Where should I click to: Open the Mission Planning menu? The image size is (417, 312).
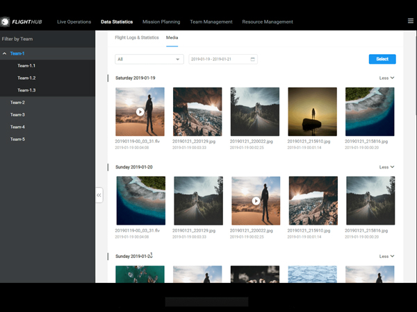tap(161, 21)
